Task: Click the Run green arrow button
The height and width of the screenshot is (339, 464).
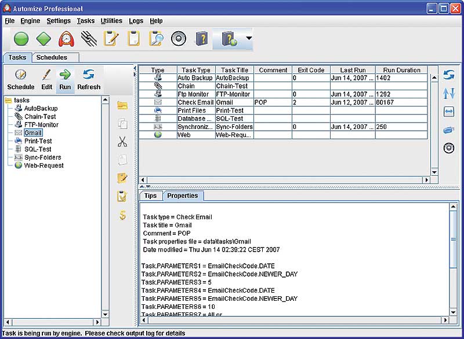Action: click(65, 80)
